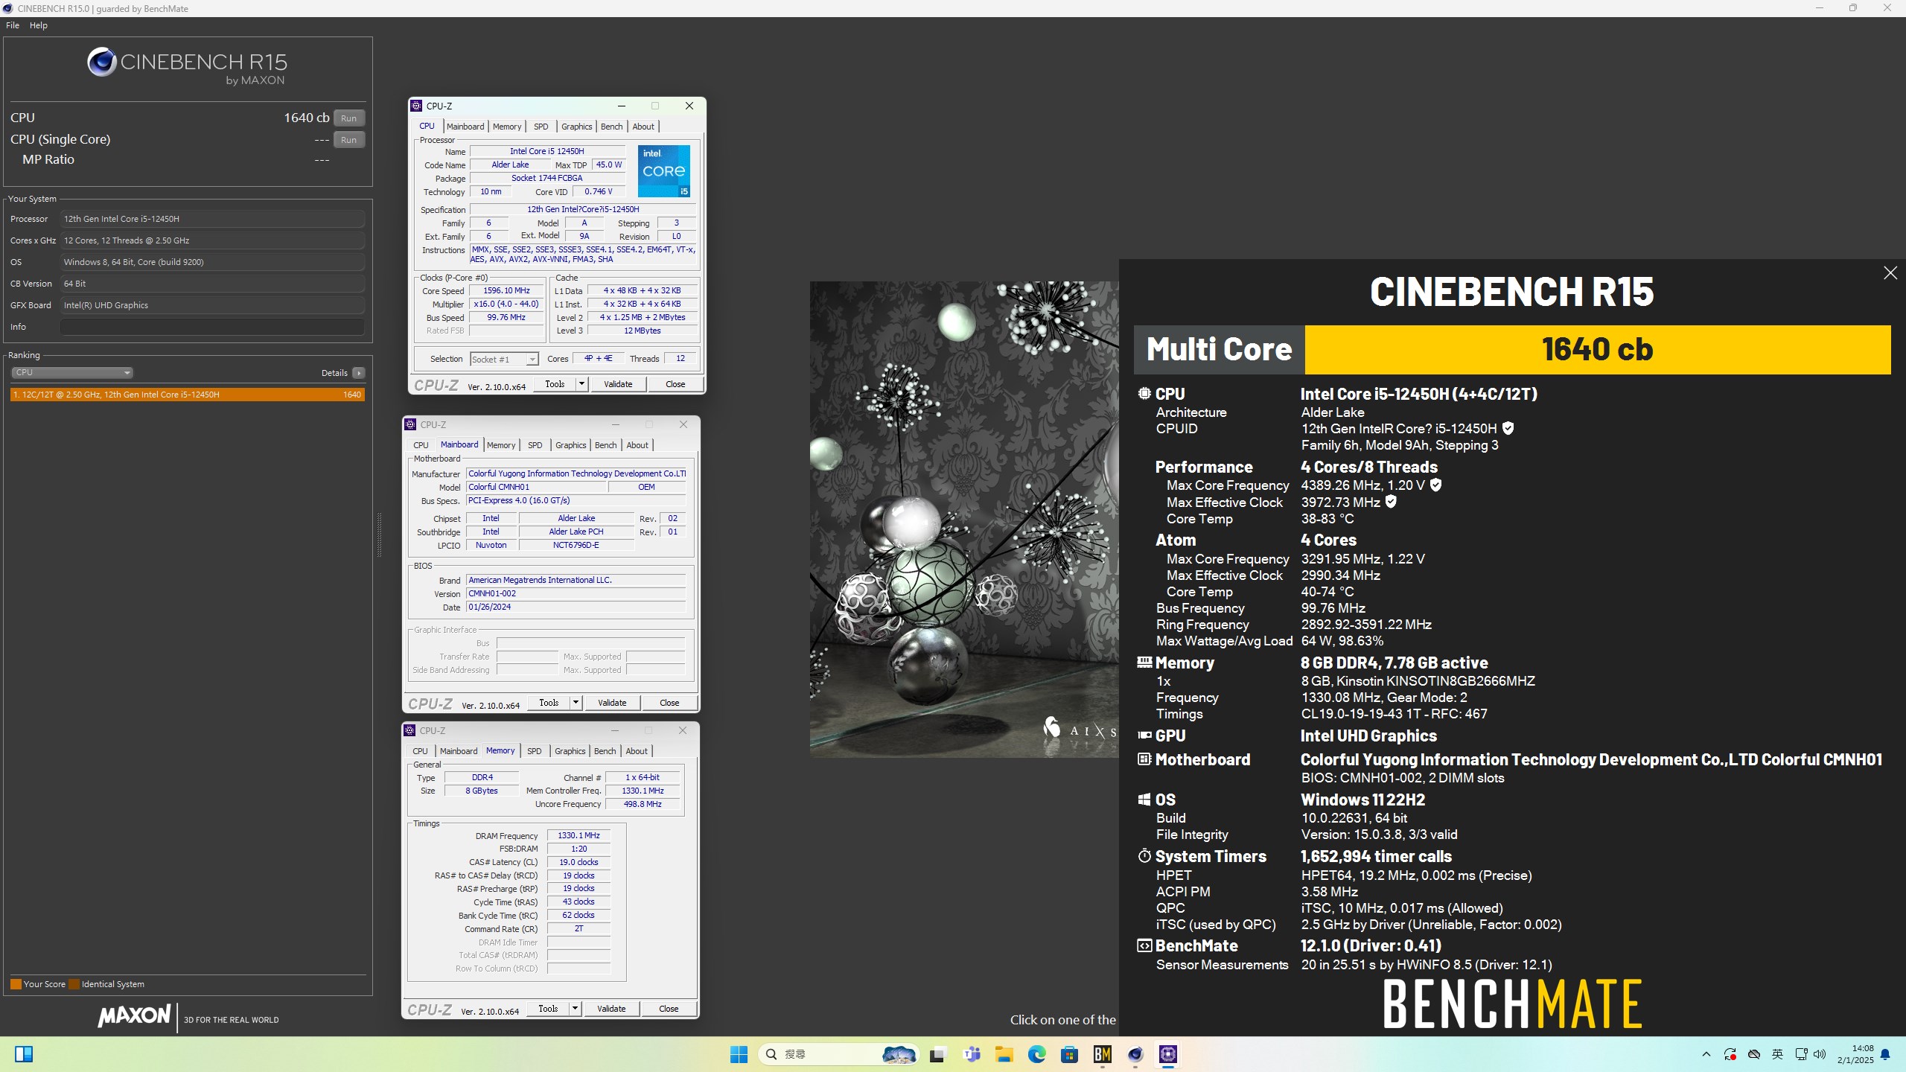Open the File menu in Cinebench
Viewport: 1906px width, 1072px height.
pyautogui.click(x=13, y=25)
